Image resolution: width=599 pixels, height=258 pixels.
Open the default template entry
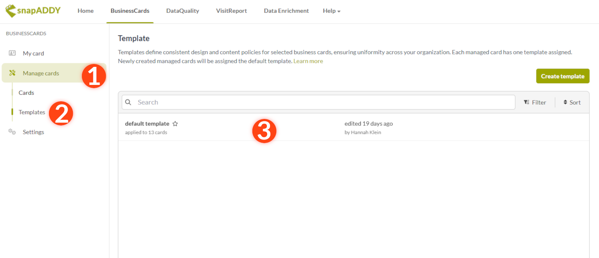pos(147,123)
